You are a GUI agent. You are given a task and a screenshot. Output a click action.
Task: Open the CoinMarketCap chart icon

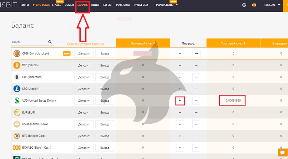coord(244,5)
